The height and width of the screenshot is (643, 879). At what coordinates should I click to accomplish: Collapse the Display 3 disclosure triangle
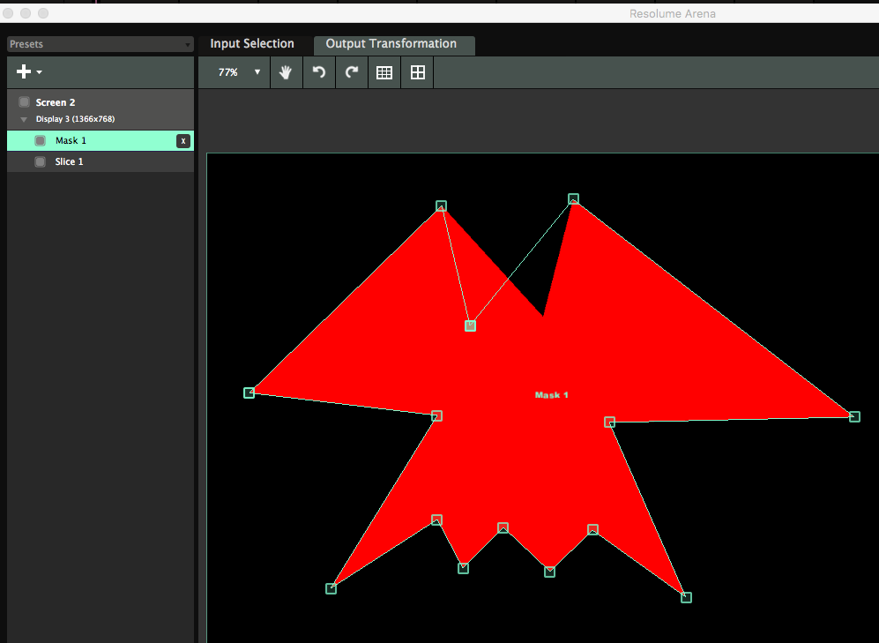24,119
